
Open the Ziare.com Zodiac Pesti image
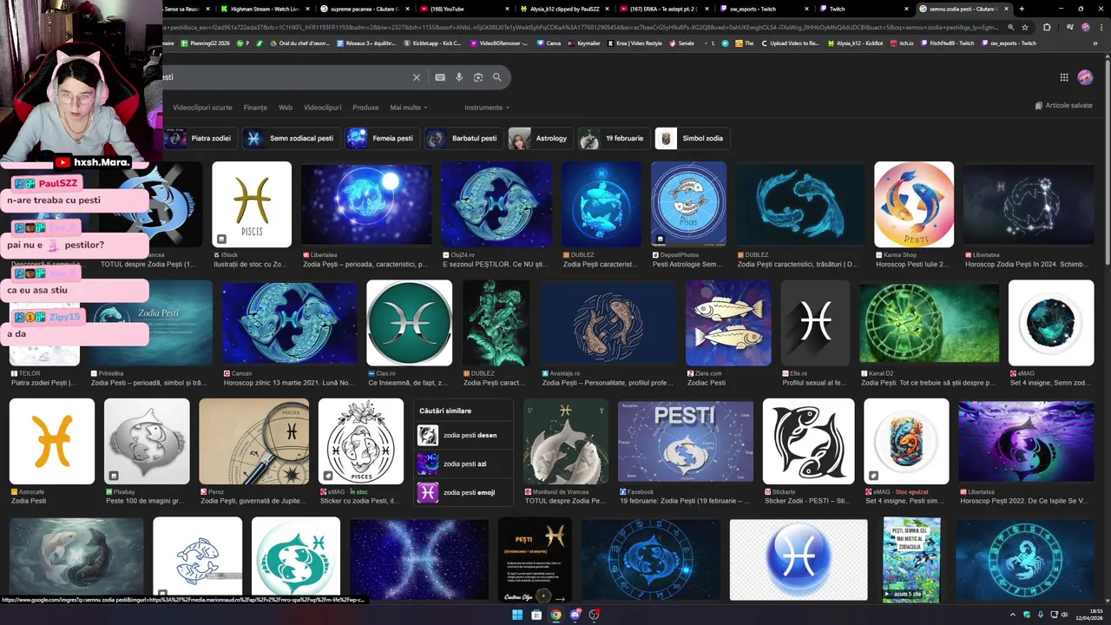[x=728, y=322]
